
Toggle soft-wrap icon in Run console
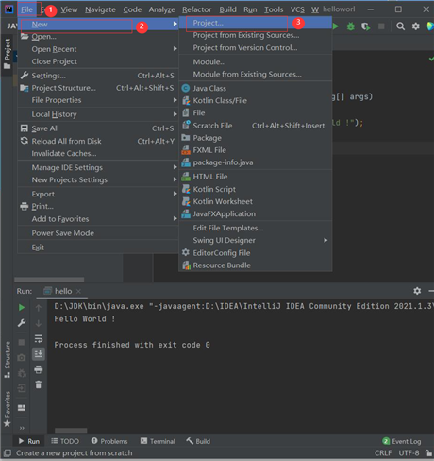click(x=39, y=338)
